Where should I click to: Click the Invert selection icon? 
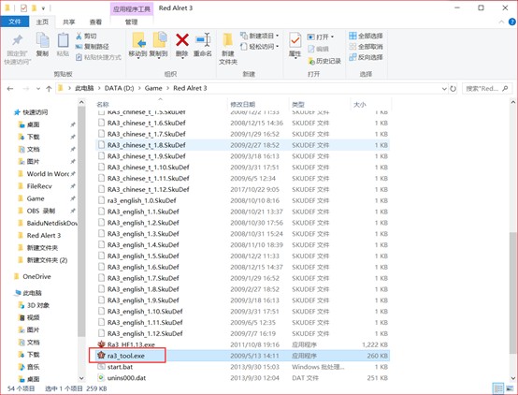[353, 57]
